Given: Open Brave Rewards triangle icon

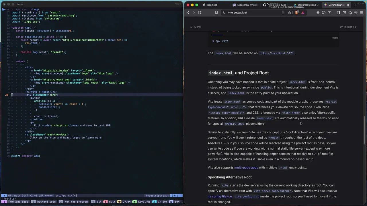Looking at the screenshot, I should click(x=303, y=13).
